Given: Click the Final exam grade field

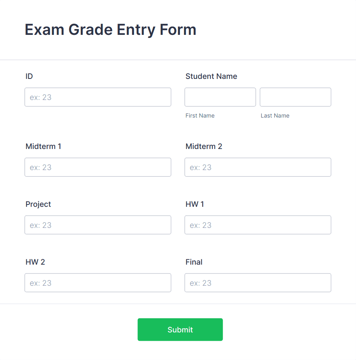Looking at the screenshot, I should pos(257,283).
